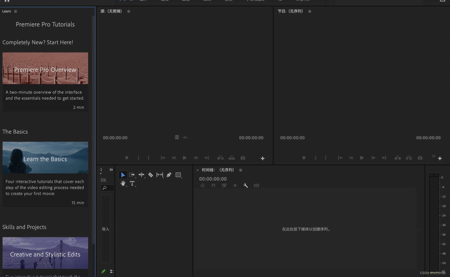This screenshot has width=450, height=277.
Task: Open Learn the Basics tutorial thumbnail
Action: click(x=45, y=158)
